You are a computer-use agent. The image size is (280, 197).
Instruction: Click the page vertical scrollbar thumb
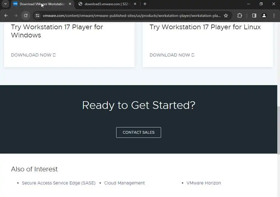279,130
